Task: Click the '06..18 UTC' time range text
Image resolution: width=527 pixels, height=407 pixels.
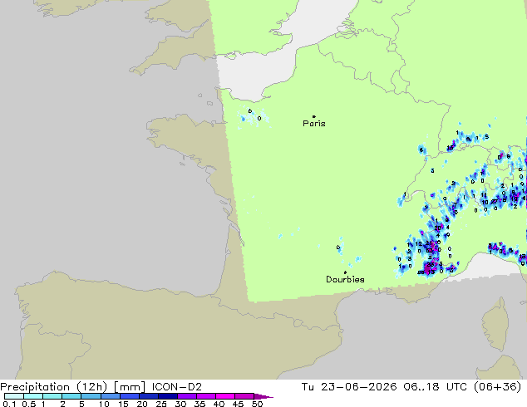Action: point(436,387)
